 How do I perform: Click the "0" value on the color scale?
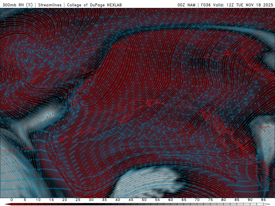pyautogui.click(x=12, y=200)
